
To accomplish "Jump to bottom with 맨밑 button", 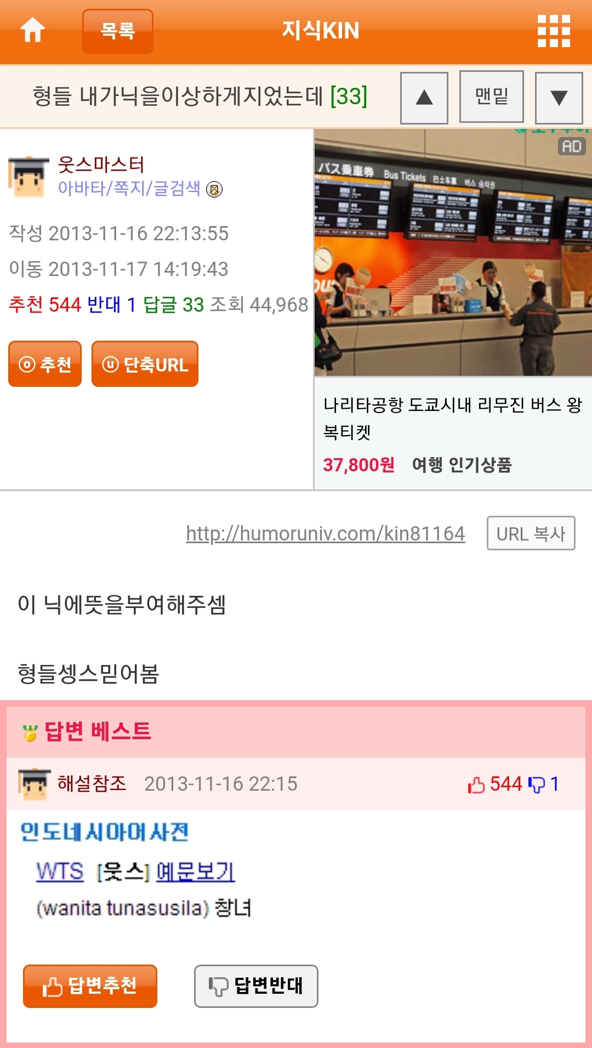I will tap(492, 97).
